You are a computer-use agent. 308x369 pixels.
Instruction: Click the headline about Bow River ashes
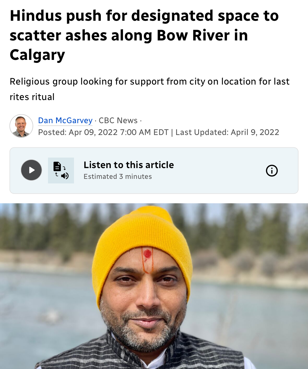point(144,35)
